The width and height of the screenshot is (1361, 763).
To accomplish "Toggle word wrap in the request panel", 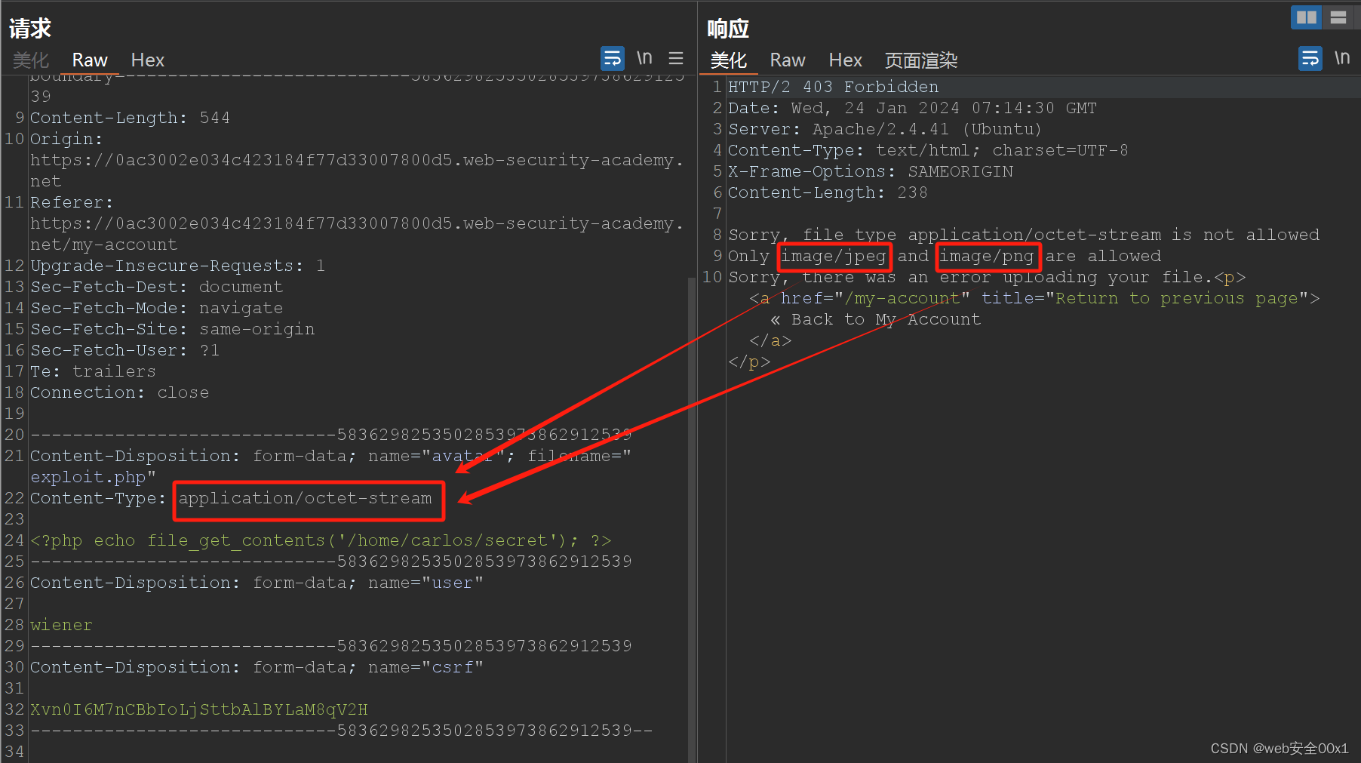I will pyautogui.click(x=612, y=58).
